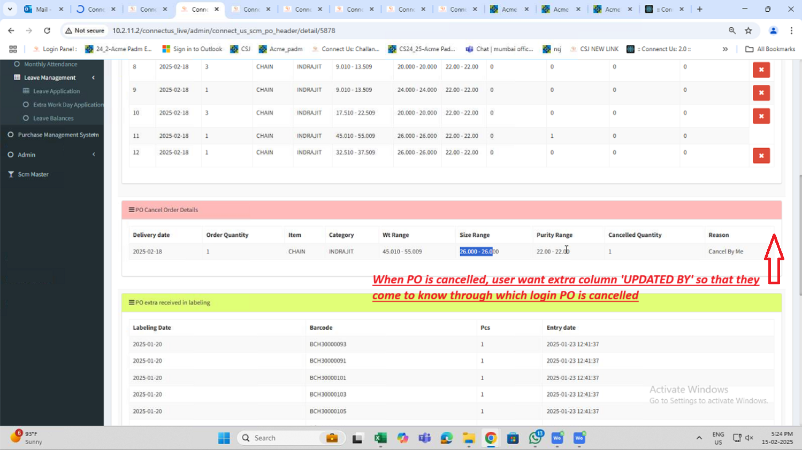Screen dimensions: 802x450
Task: Click the Size Range column header
Action: 474,235
